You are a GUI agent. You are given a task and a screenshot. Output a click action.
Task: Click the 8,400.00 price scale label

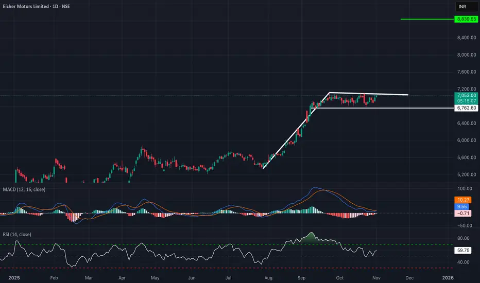pos(467,38)
